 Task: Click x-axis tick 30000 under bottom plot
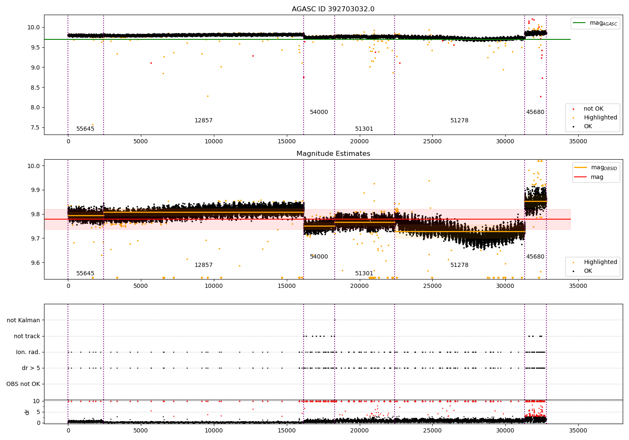[505, 430]
